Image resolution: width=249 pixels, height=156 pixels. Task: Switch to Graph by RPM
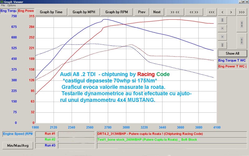tap(116, 12)
